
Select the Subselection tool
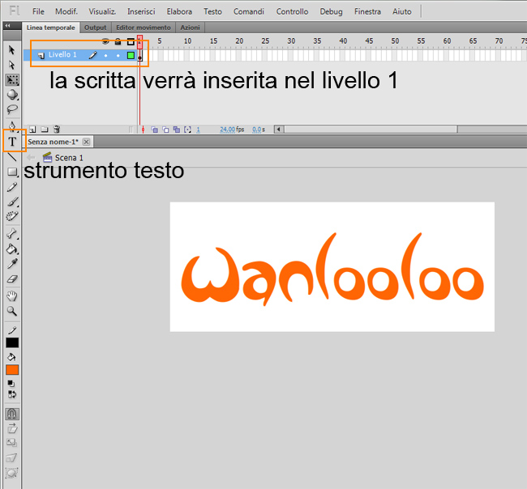coord(12,65)
